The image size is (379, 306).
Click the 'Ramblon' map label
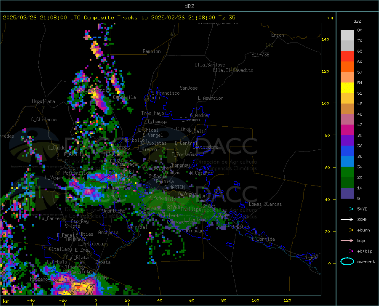[x=152, y=51]
